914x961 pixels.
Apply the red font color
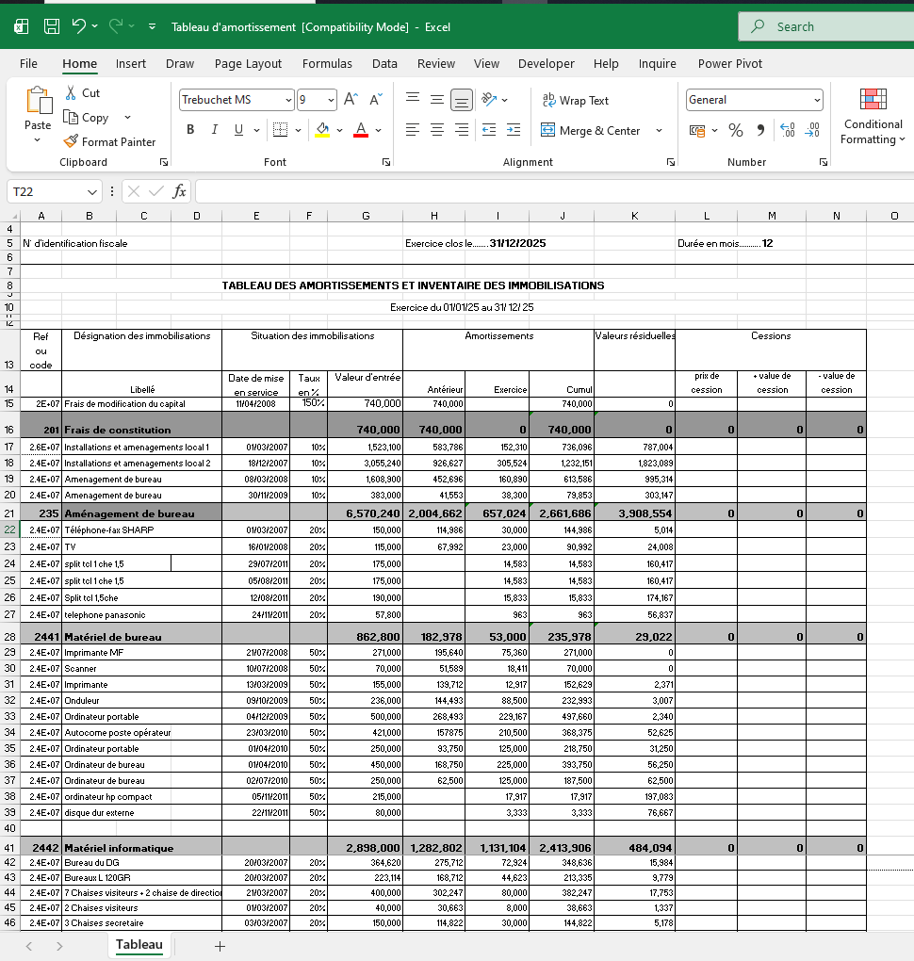(x=361, y=130)
